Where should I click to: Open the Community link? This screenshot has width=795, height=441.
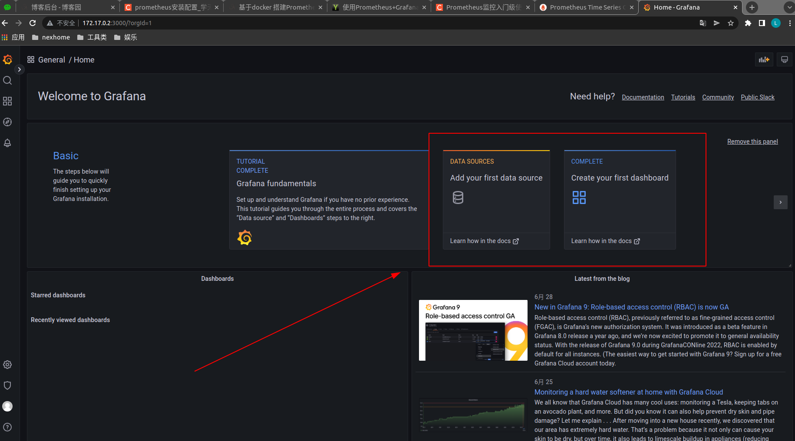click(x=718, y=97)
